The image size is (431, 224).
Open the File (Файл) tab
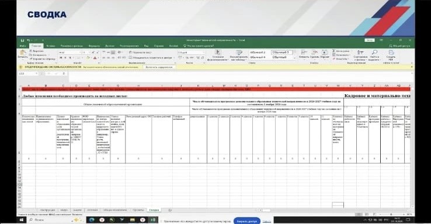coord(23,46)
